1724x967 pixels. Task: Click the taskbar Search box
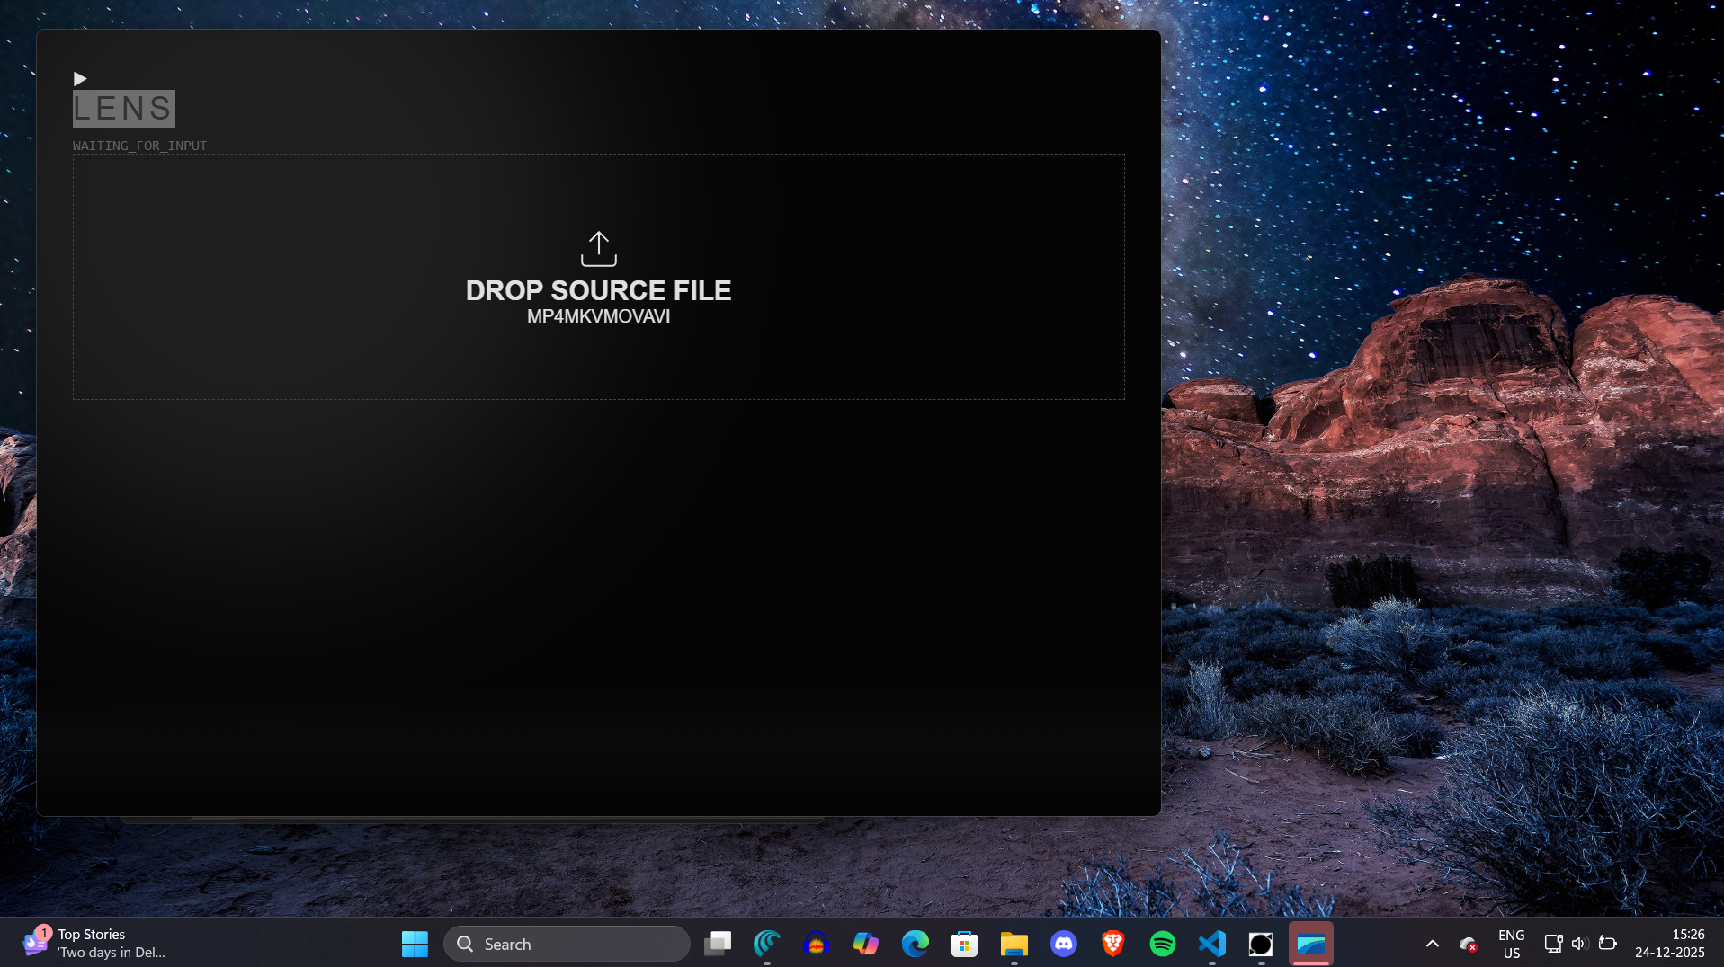click(567, 944)
